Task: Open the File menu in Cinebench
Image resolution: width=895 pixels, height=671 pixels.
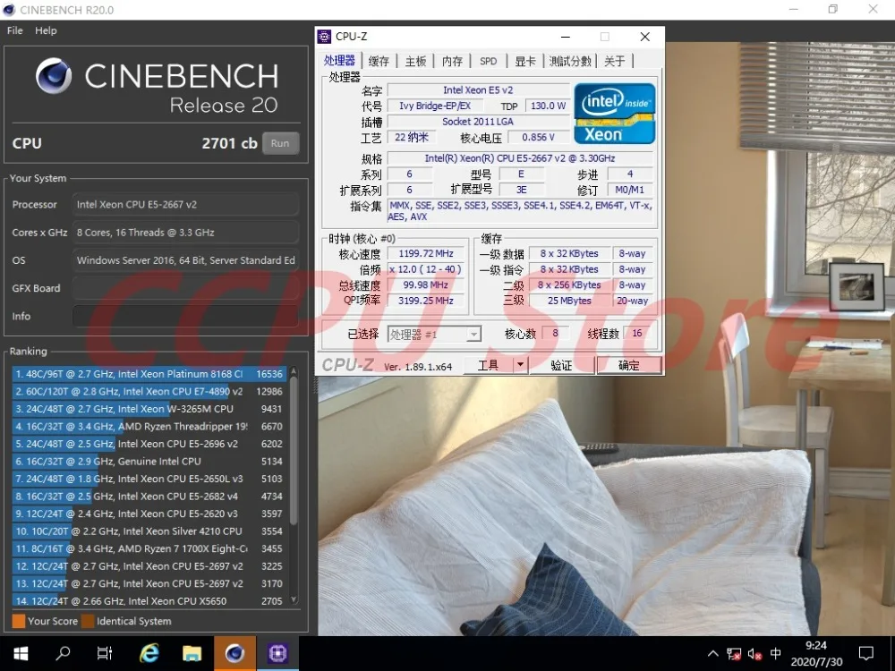Action: (15, 30)
